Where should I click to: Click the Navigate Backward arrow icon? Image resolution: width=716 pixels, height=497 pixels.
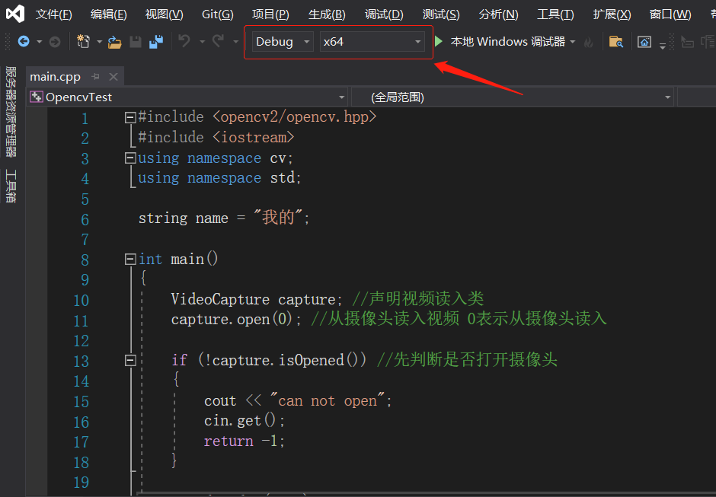point(23,42)
